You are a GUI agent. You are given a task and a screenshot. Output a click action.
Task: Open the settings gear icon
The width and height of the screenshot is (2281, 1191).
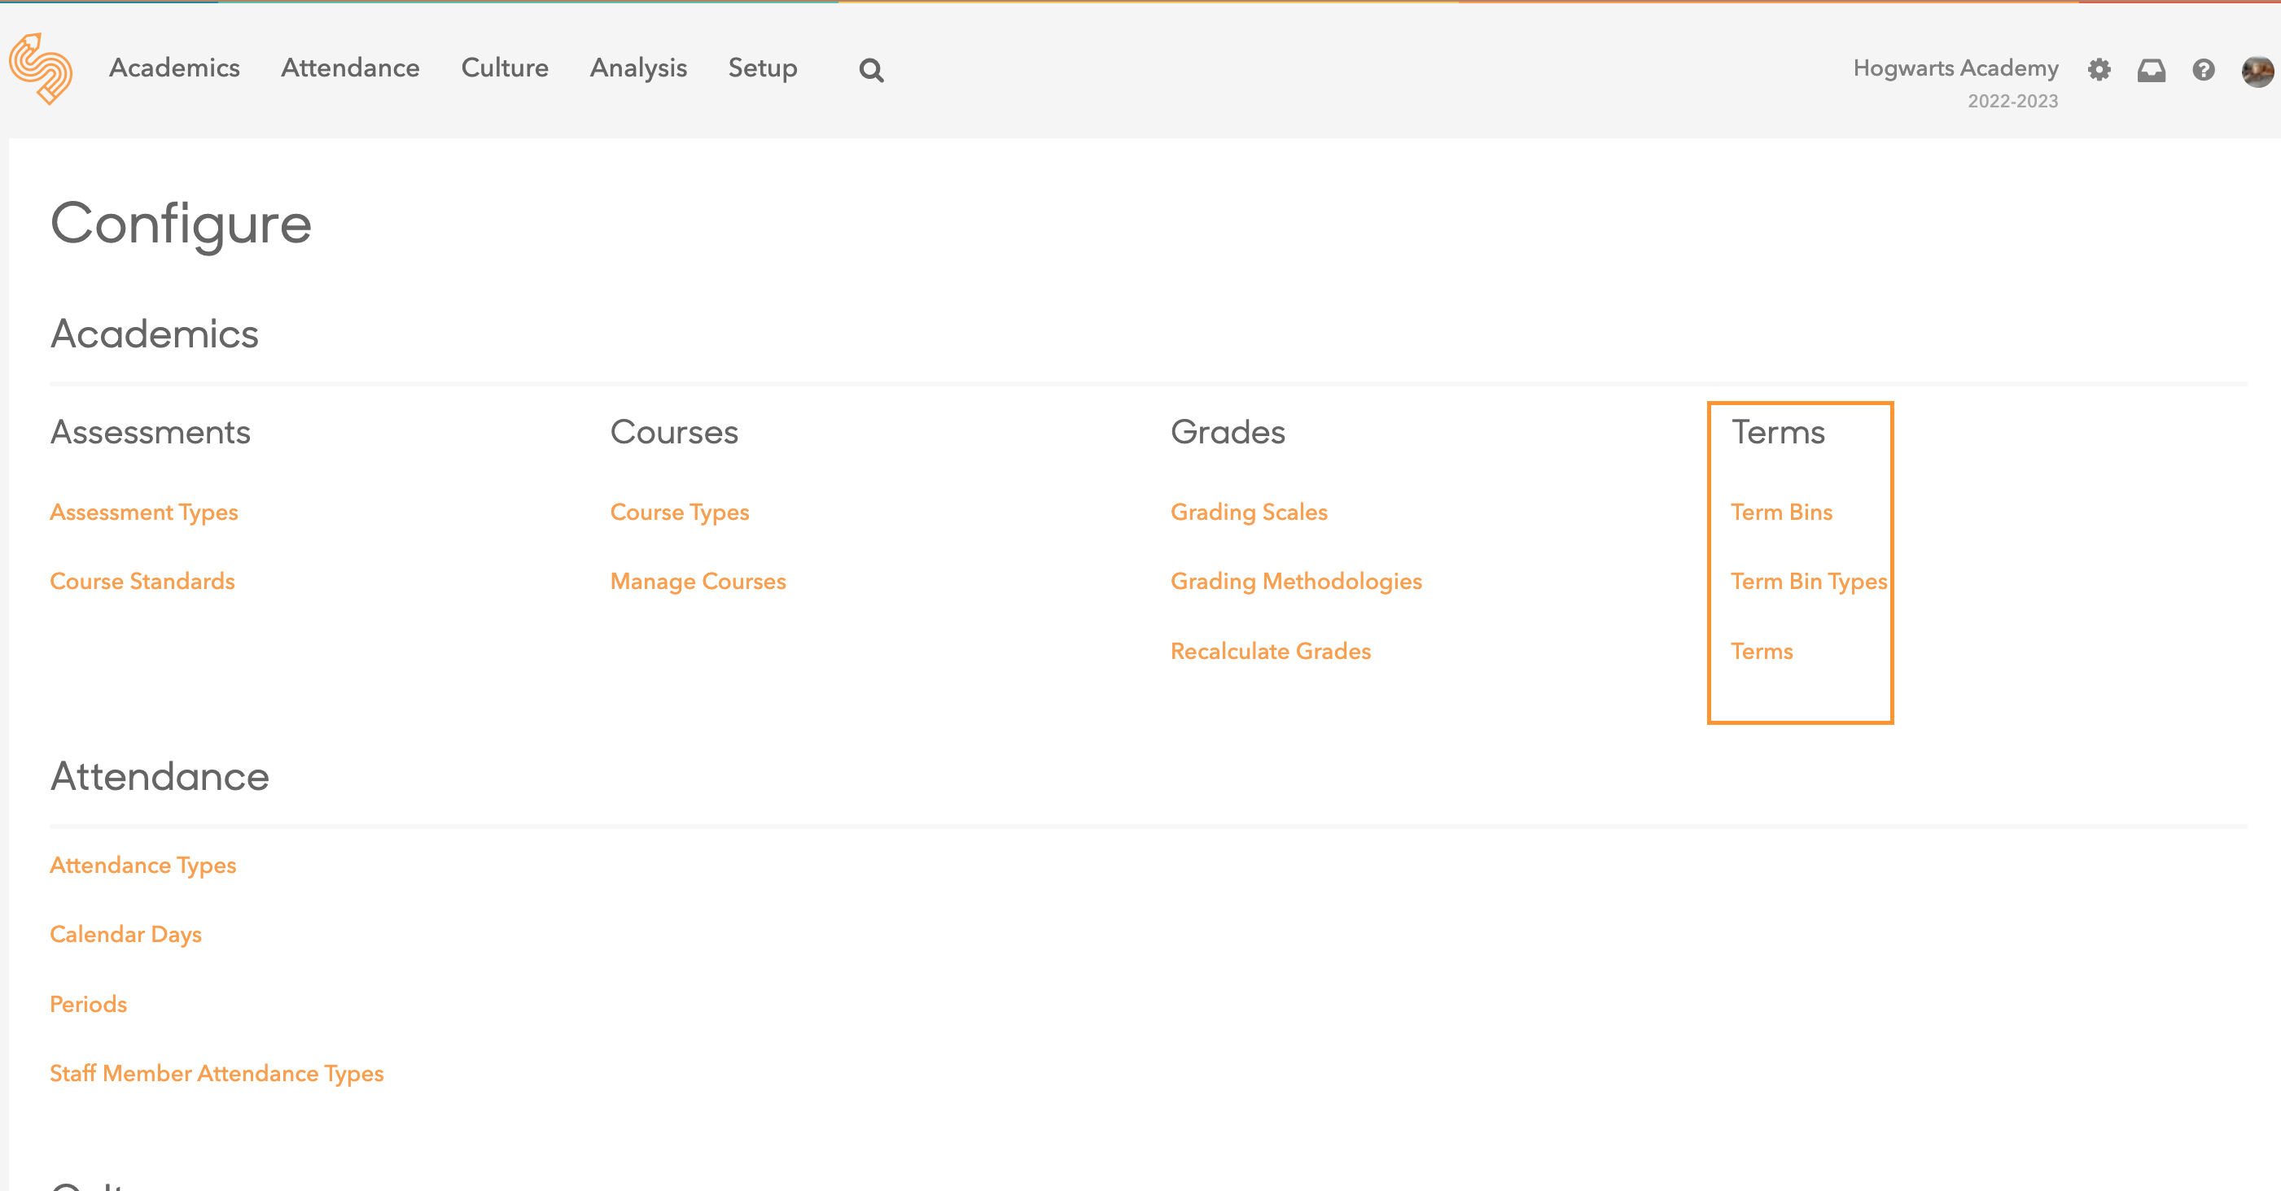2099,70
